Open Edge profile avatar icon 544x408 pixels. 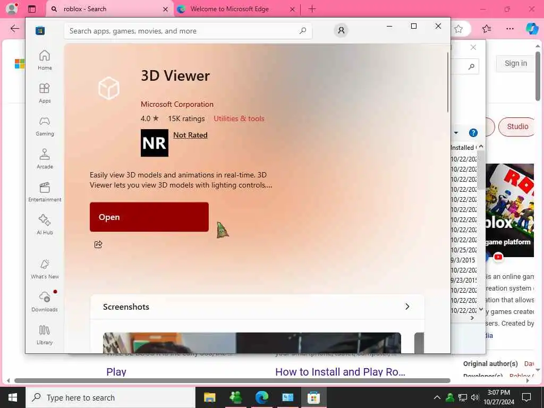pos(12,8)
